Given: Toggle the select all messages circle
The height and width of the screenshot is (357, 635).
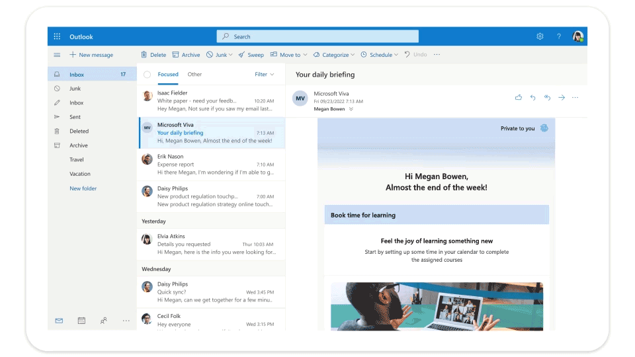Looking at the screenshot, I should coord(147,75).
